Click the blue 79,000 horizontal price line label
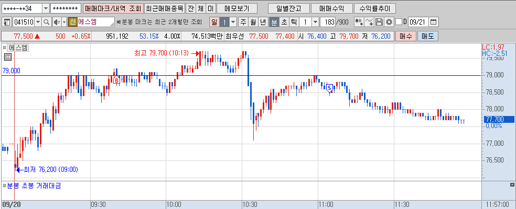Viewport: 516px width, 209px height. (x=11, y=71)
